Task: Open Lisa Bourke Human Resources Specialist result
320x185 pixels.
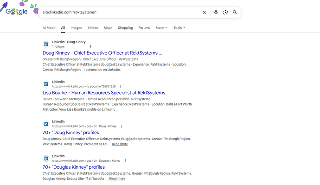Action: 104,93
